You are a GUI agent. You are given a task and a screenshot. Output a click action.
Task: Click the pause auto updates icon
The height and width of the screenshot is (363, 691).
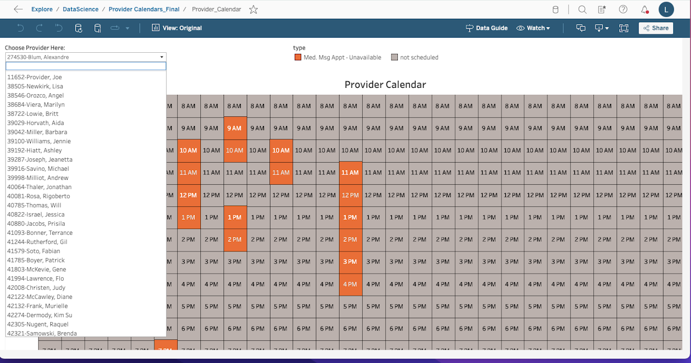click(x=98, y=28)
